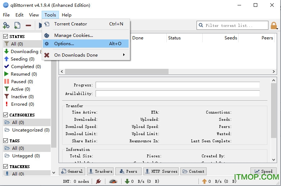The image size is (281, 186).
Task: Click the connection status plug icon in status bar
Action: click(98, 181)
